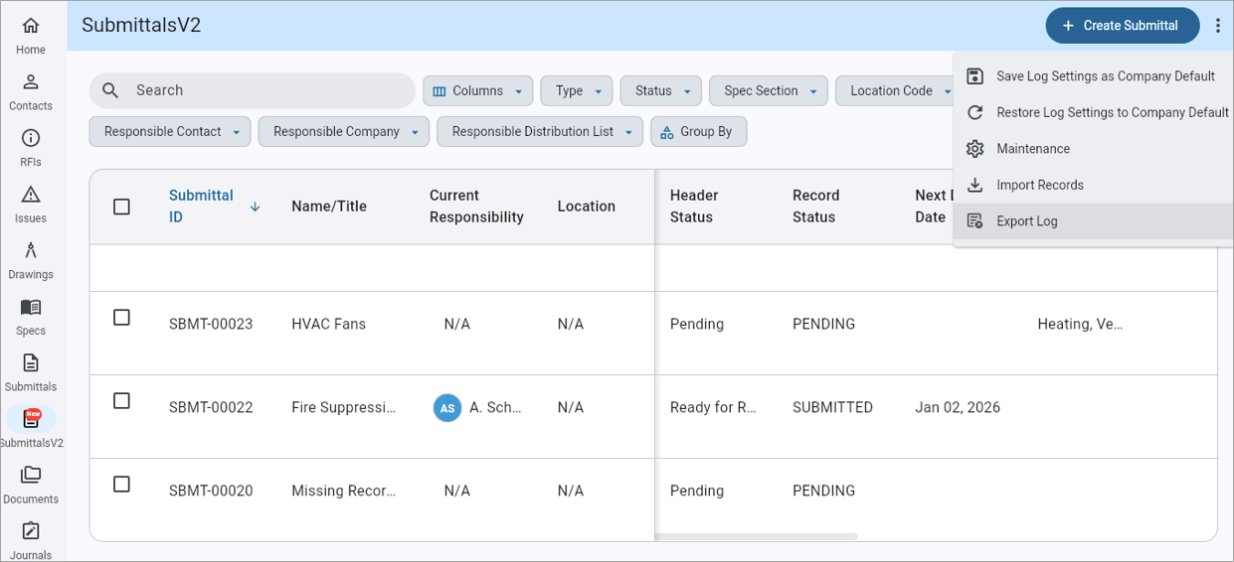
Task: Choose Maintenance from the menu
Action: point(1094,149)
